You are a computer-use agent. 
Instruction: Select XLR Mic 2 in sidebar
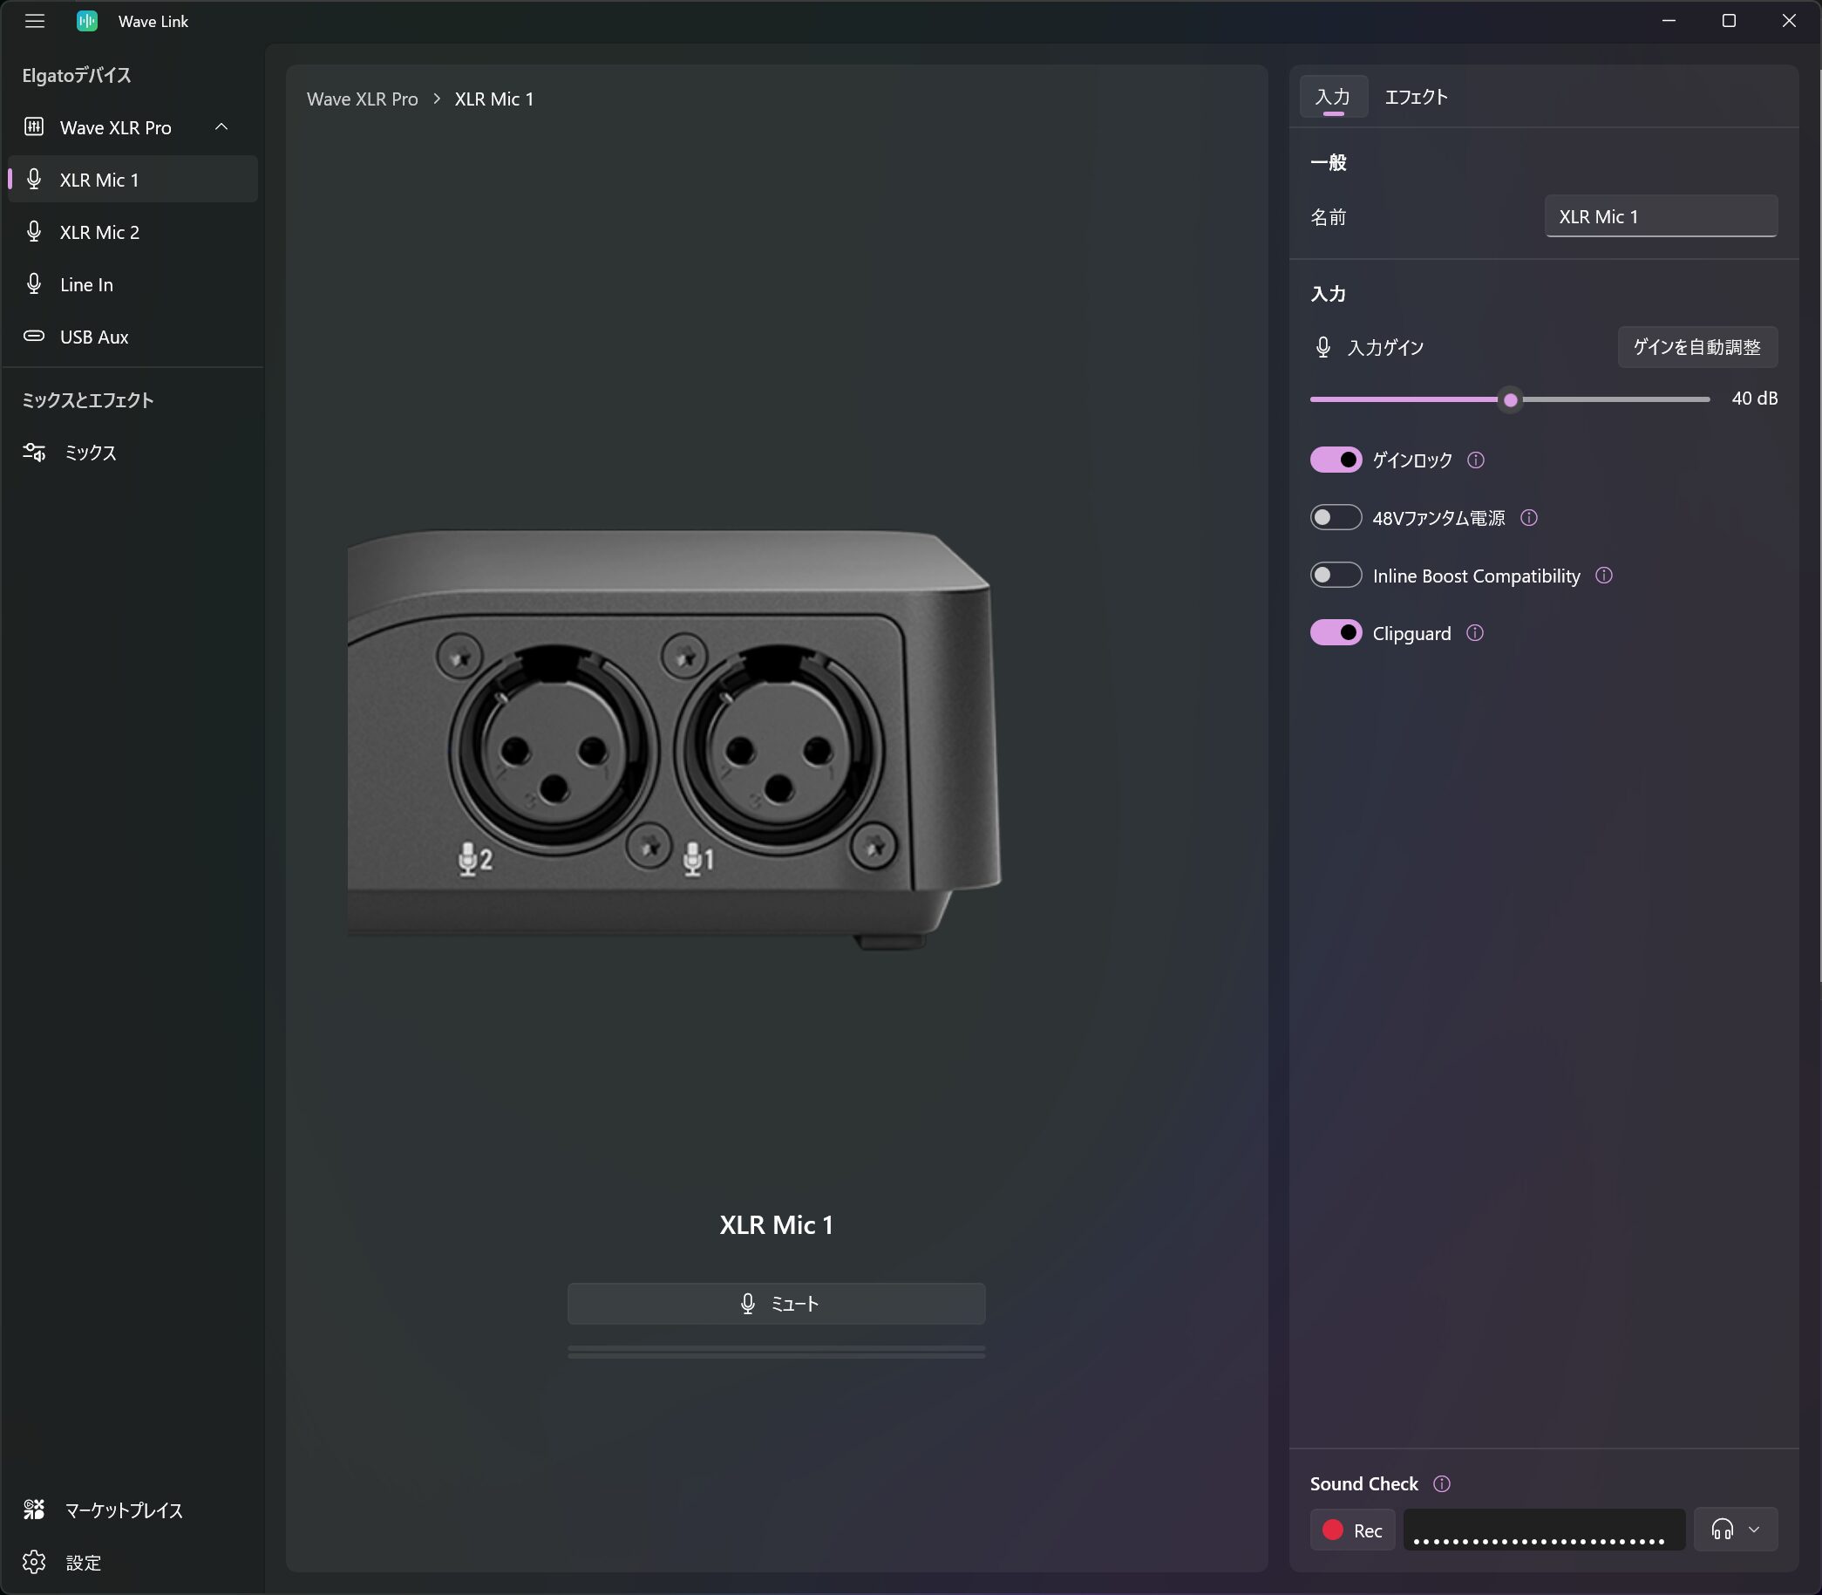133,231
